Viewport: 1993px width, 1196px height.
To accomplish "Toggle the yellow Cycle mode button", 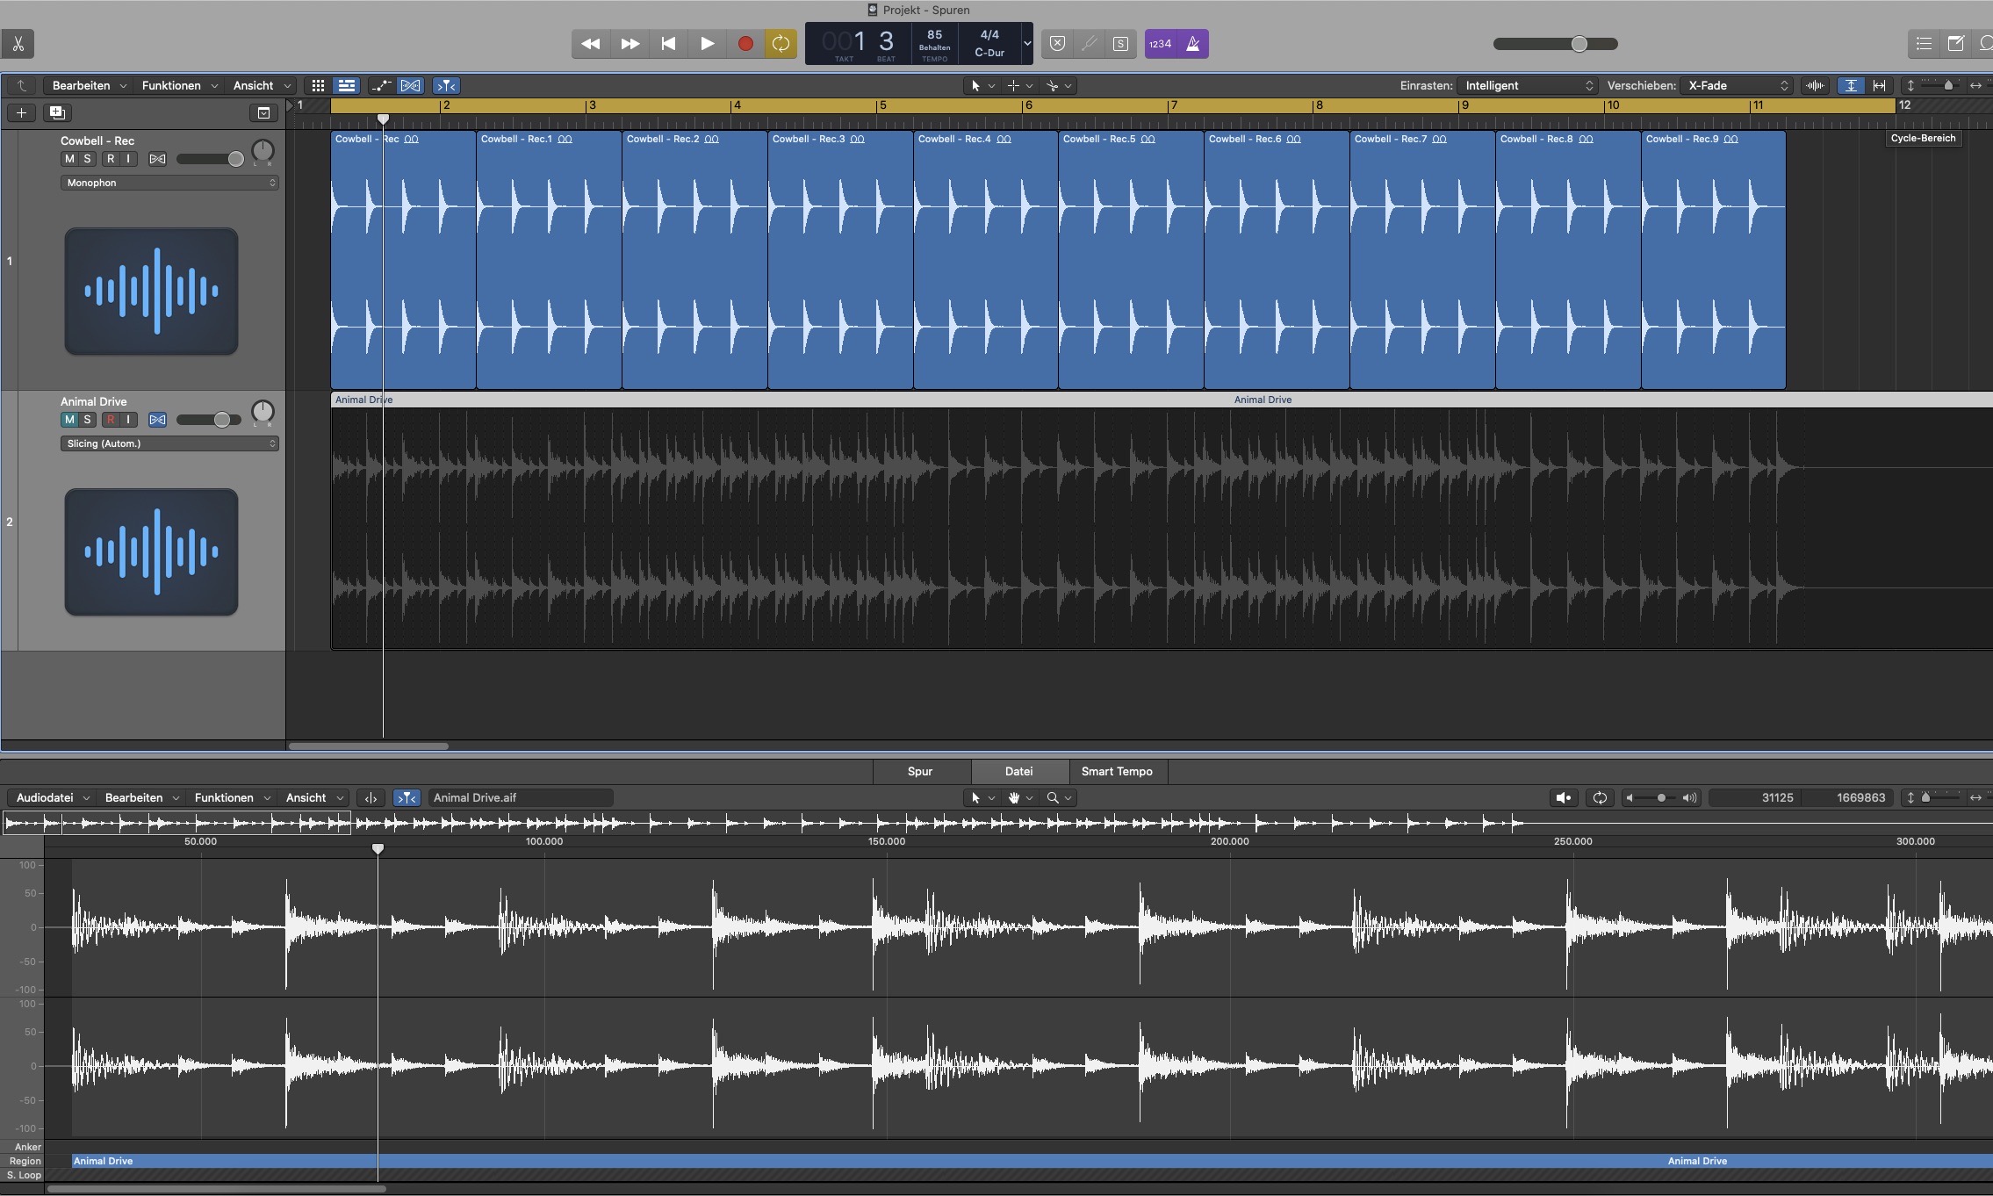I will [781, 44].
